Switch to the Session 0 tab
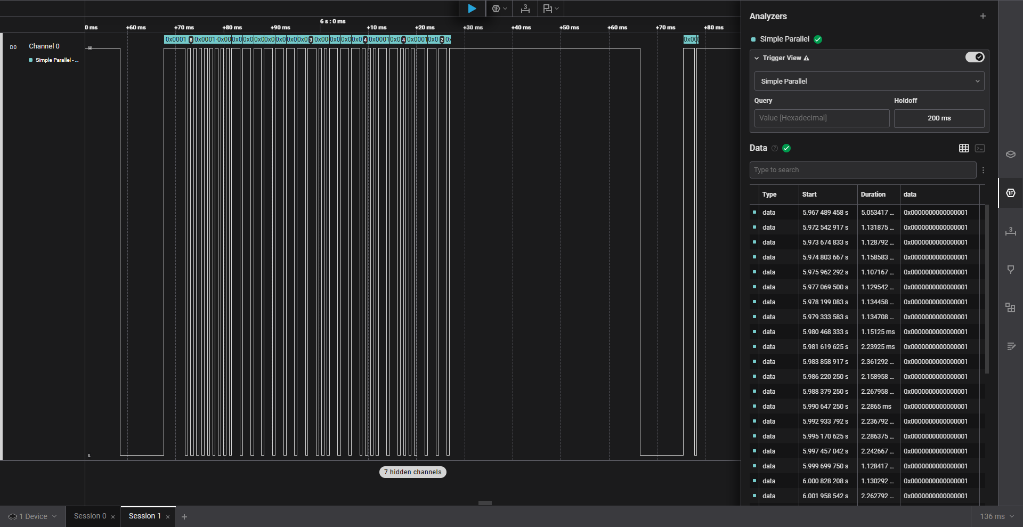1023x527 pixels. coord(90,516)
